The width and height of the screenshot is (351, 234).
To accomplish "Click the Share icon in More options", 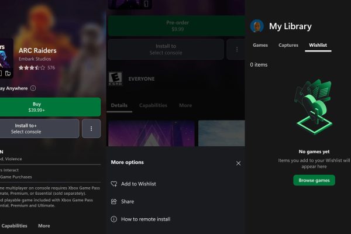I will (x=114, y=201).
